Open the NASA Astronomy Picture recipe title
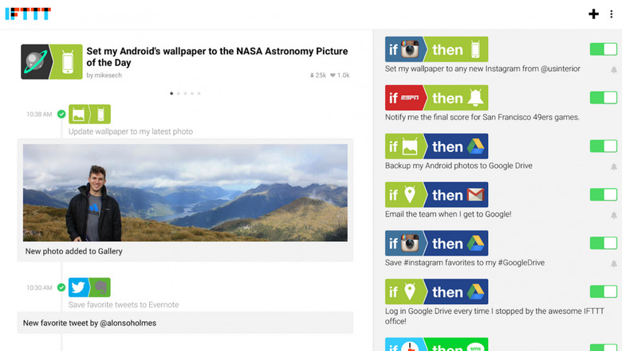The height and width of the screenshot is (351, 622). [217, 57]
